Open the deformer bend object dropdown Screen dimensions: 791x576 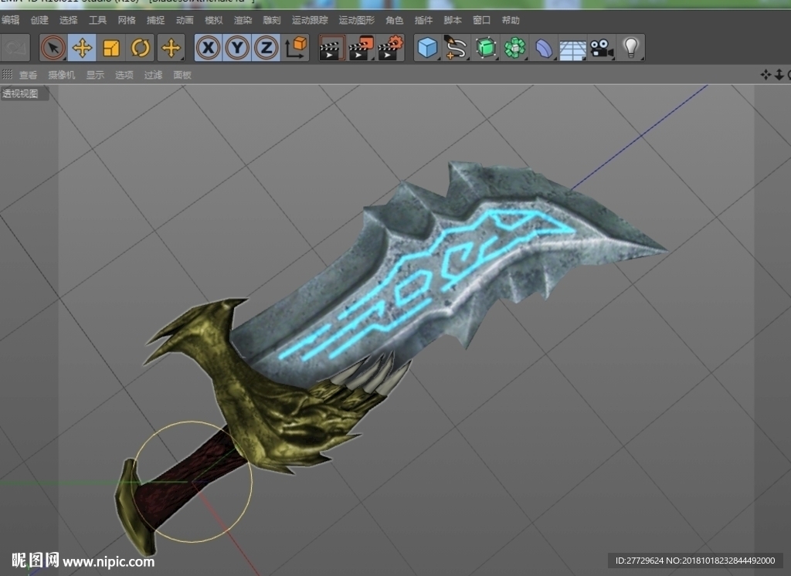pyautogui.click(x=543, y=49)
